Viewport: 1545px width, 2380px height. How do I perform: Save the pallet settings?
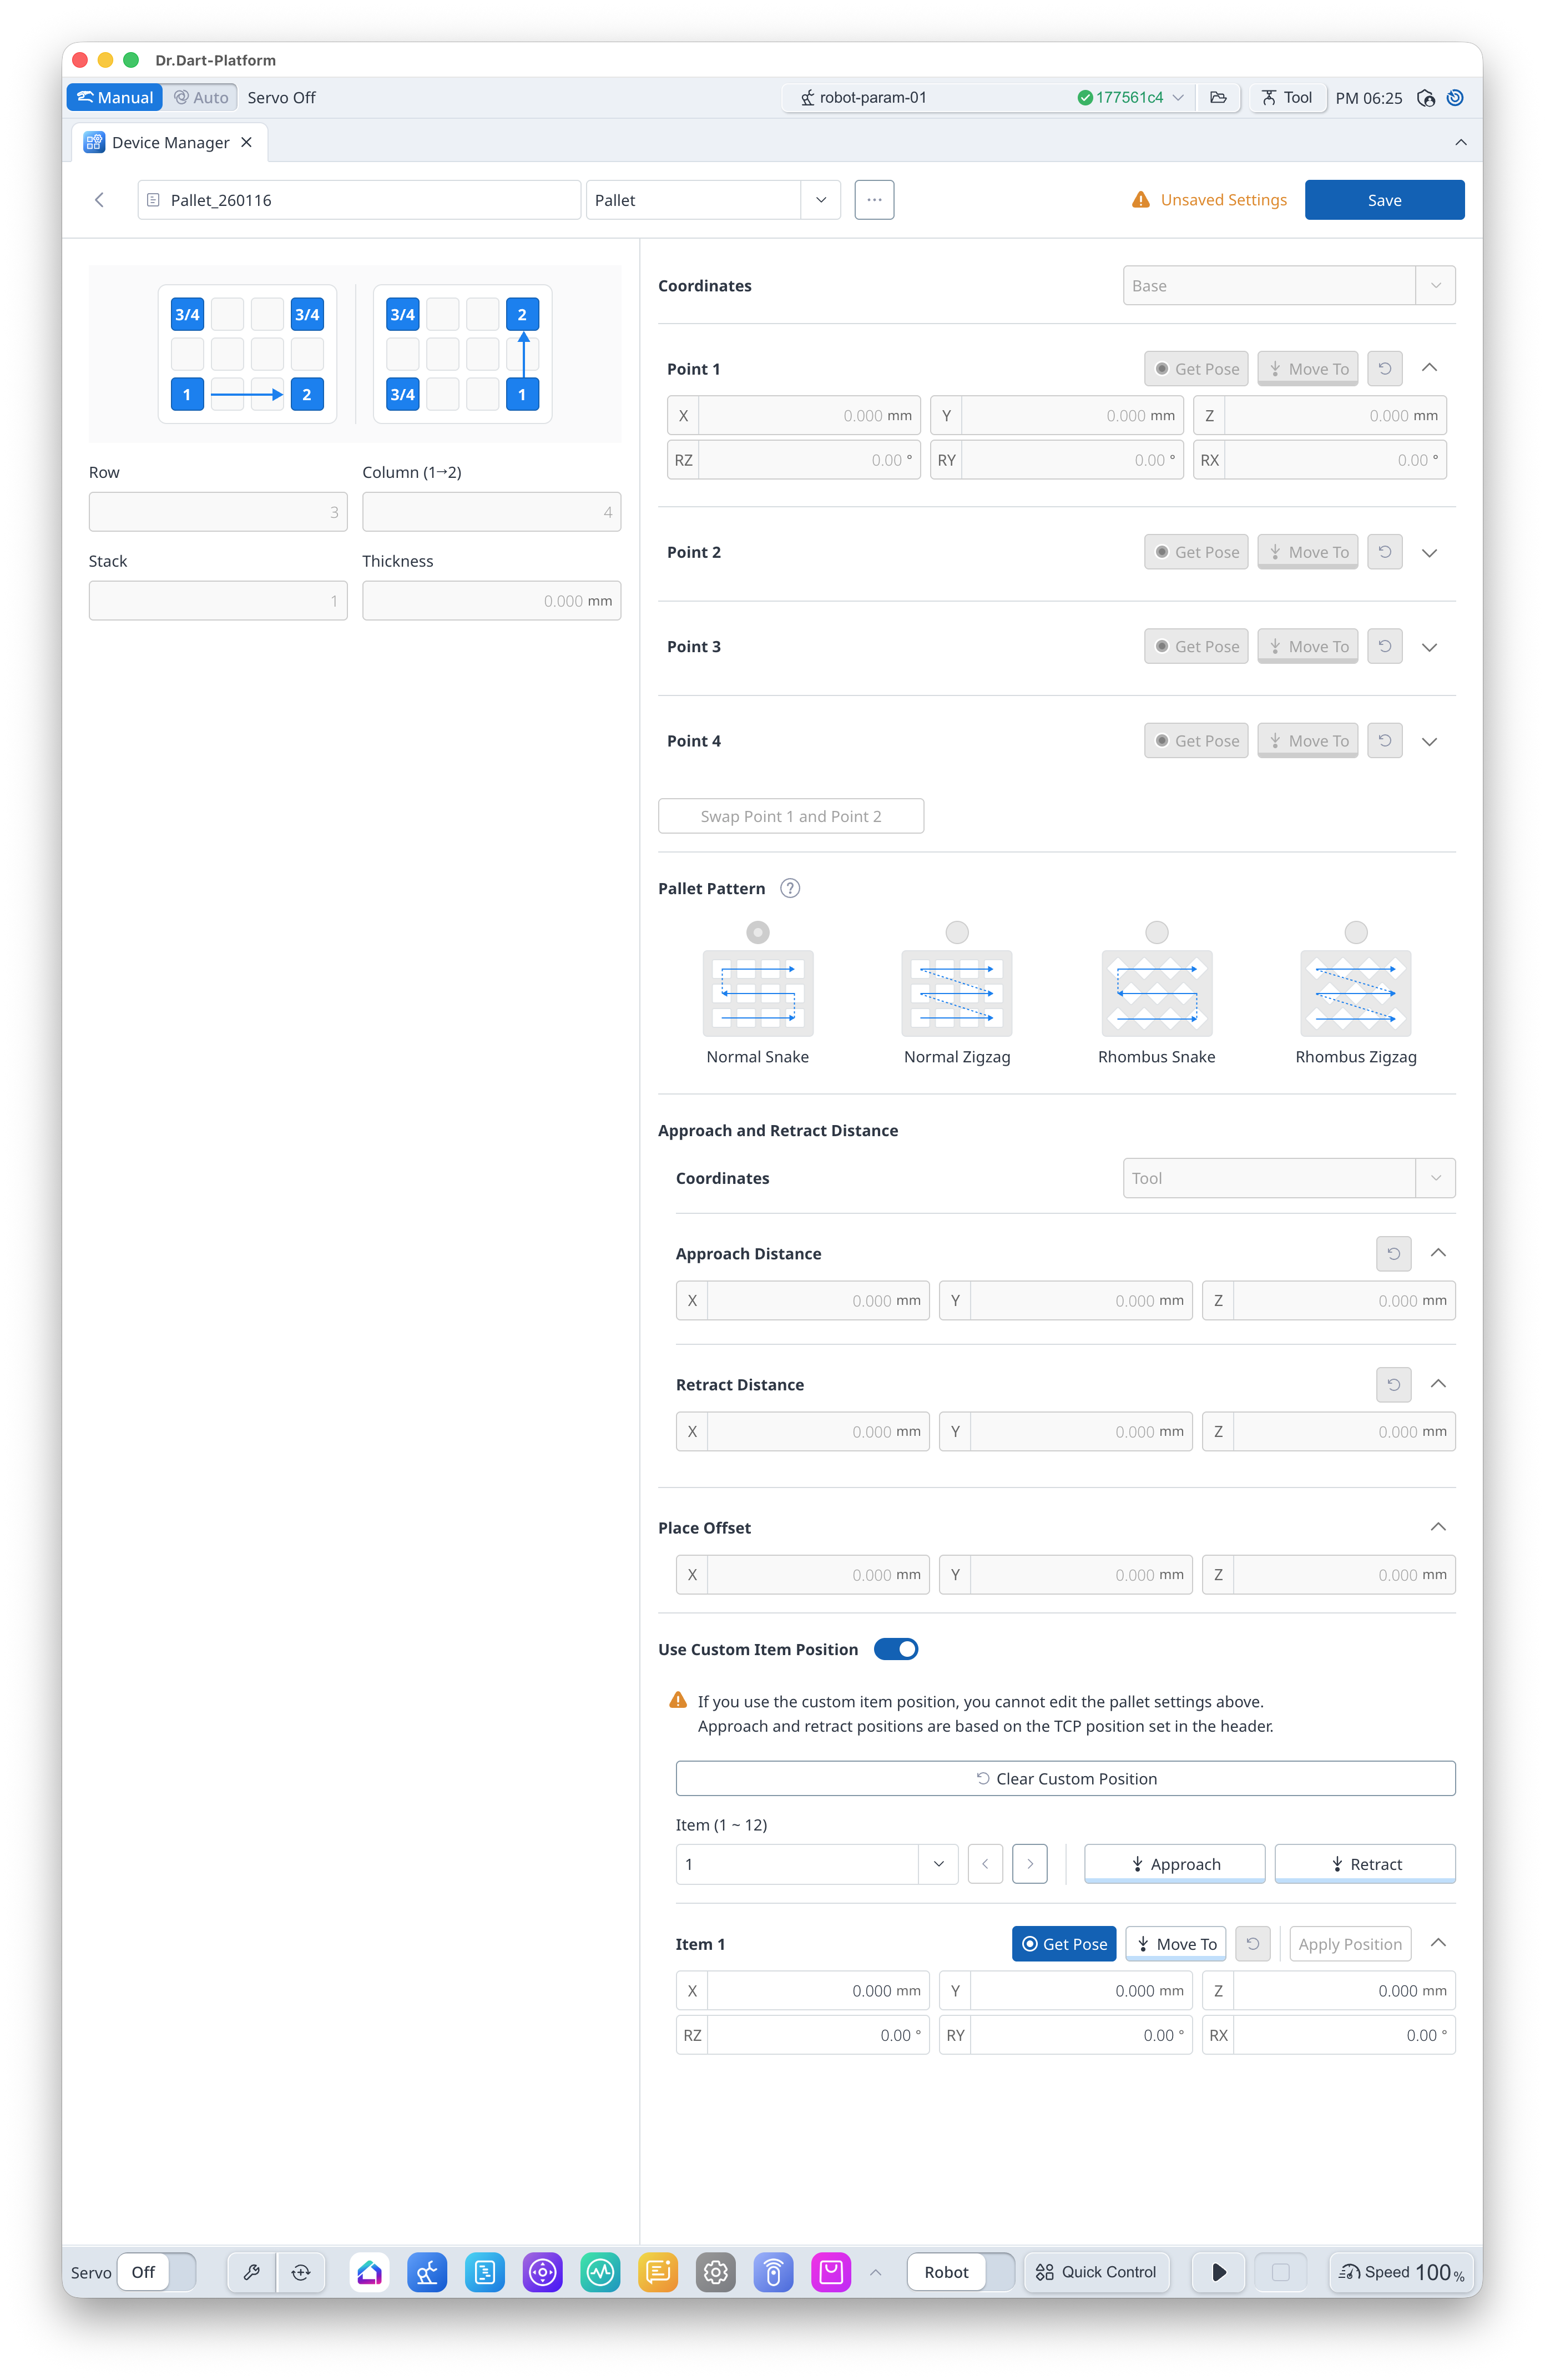pyautogui.click(x=1384, y=200)
